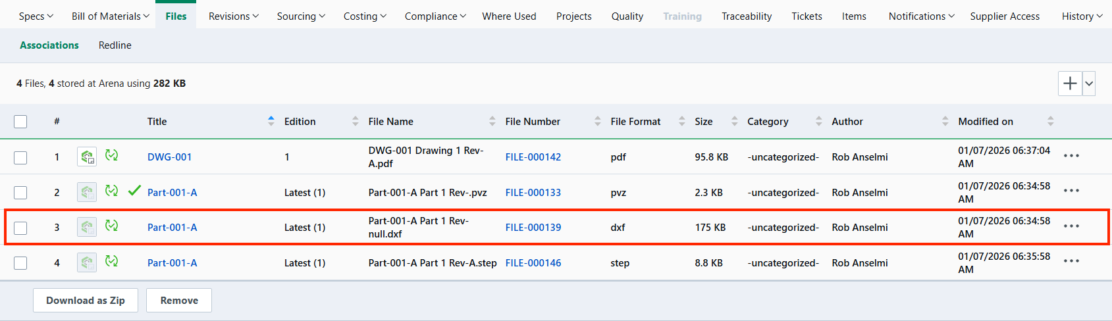Open the Part-001-A link in row 2
Image resolution: width=1112 pixels, height=321 pixels.
coord(172,192)
